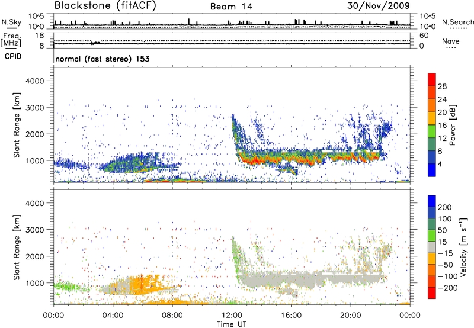Click the left '10^5' noise axis value
The width and height of the screenshot is (474, 328).
(36, 17)
